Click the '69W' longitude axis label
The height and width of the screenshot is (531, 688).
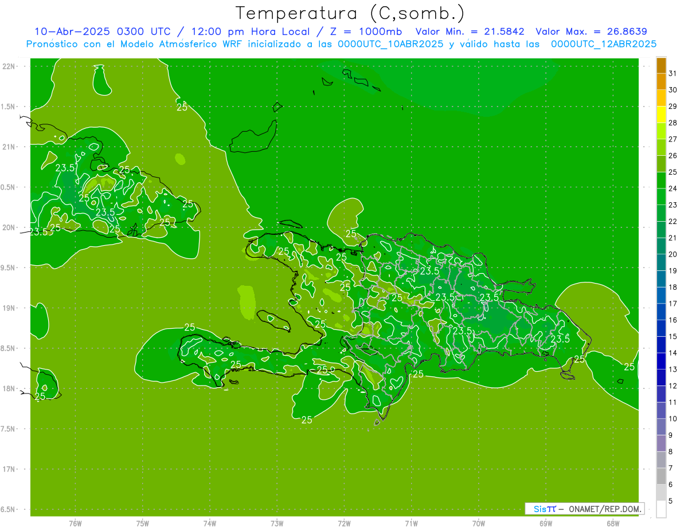pos(546,523)
